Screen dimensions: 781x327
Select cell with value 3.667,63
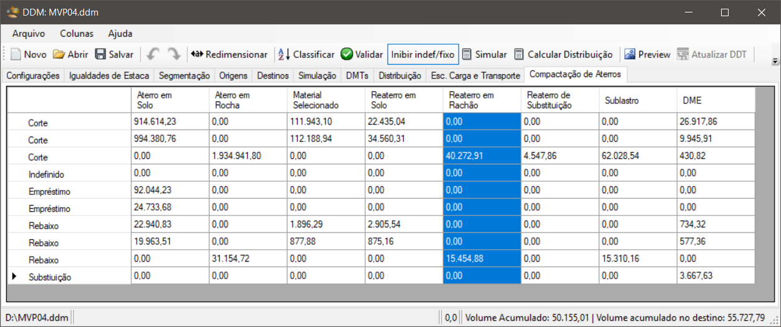click(x=716, y=275)
